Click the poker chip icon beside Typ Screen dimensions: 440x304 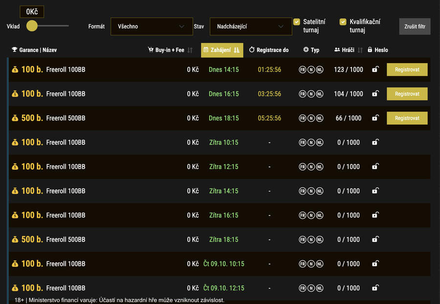click(x=306, y=50)
